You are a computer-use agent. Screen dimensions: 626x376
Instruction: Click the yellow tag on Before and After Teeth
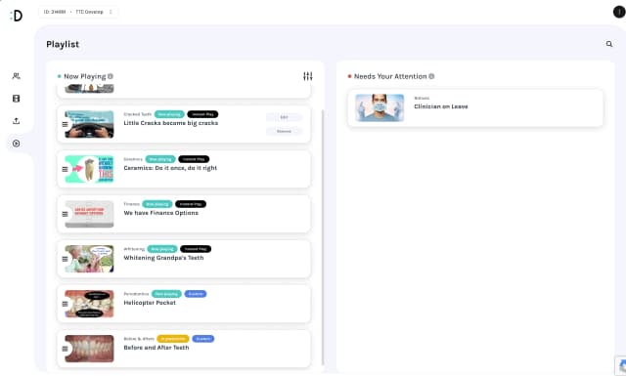click(x=173, y=339)
